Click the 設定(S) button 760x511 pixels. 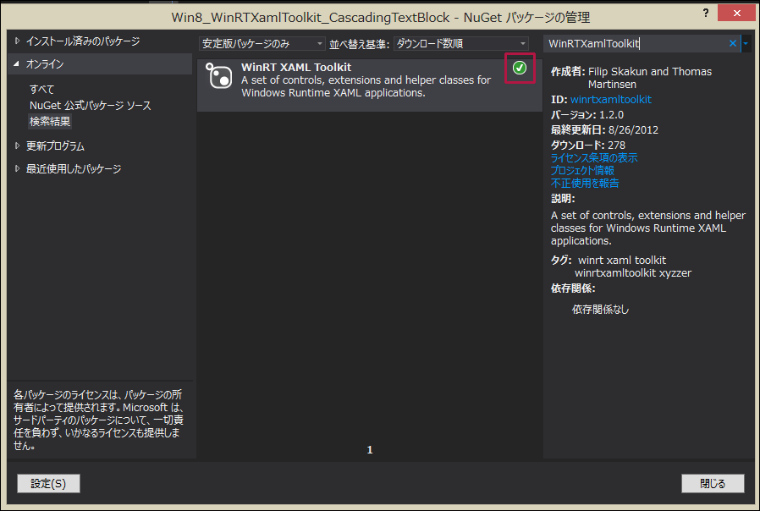pyautogui.click(x=48, y=483)
